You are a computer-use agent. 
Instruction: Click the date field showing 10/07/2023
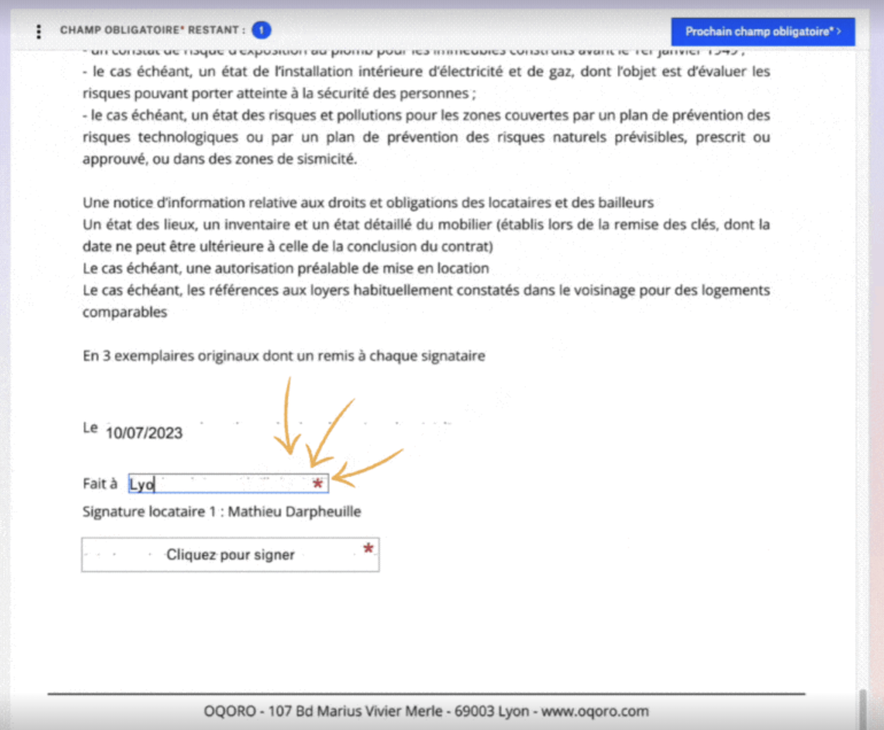pos(144,433)
